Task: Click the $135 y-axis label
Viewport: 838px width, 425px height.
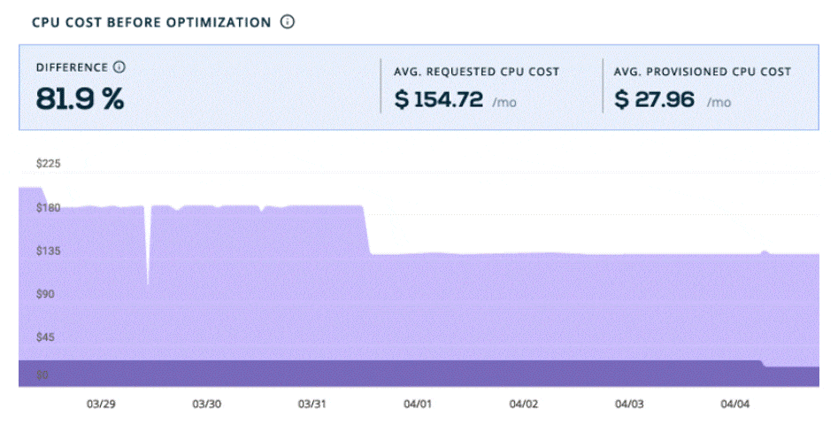Action: click(x=48, y=251)
